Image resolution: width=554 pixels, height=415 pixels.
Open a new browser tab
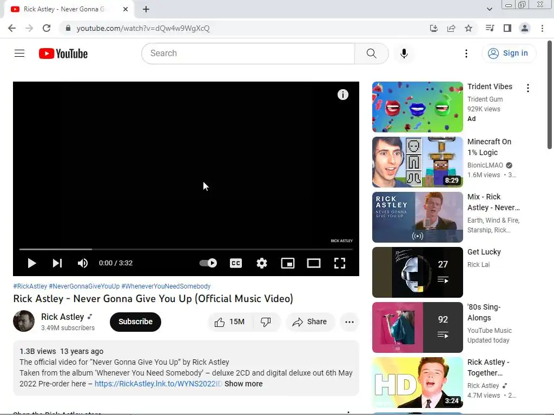pos(146,9)
